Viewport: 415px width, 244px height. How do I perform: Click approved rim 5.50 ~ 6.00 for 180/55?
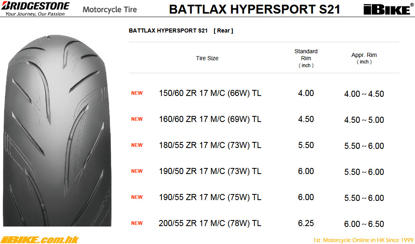tap(364, 146)
